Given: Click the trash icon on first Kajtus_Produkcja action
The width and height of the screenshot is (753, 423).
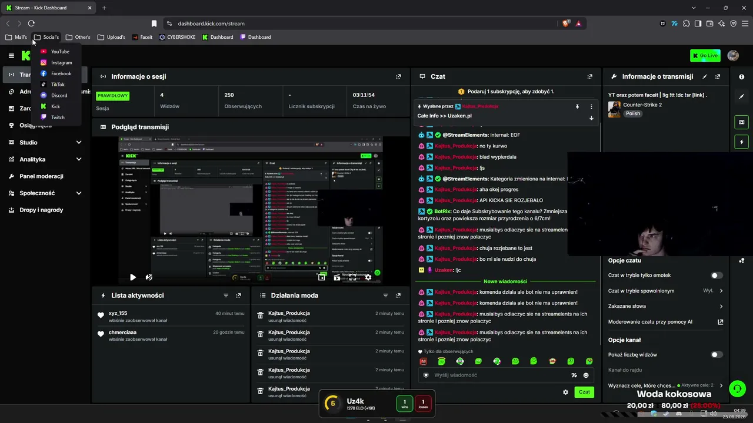Looking at the screenshot, I should pyautogui.click(x=261, y=316).
